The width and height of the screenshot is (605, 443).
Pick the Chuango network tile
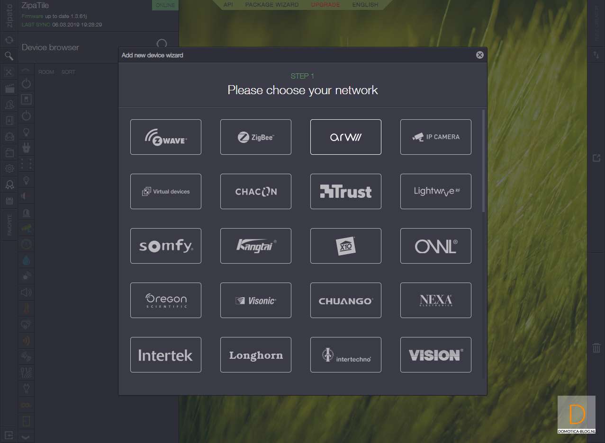point(346,300)
